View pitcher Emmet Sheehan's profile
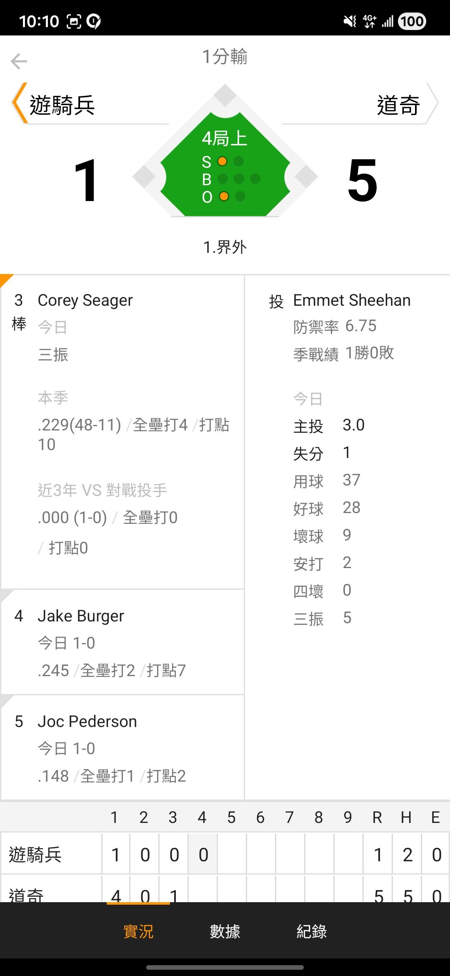Viewport: 450px width, 976px height. coord(352,300)
